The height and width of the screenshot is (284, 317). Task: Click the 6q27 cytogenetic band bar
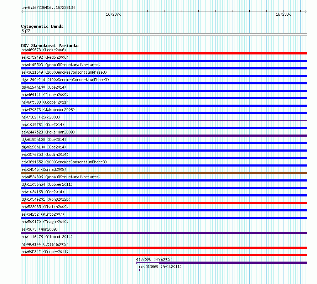coord(164,35)
